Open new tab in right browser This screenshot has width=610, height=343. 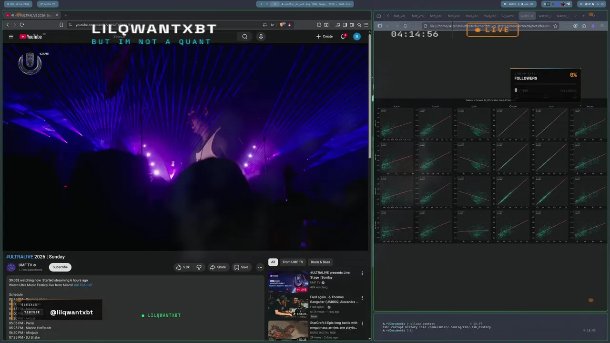(x=584, y=16)
